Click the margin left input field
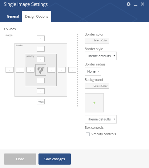This screenshot has width=149, height=168. tap(10, 70)
